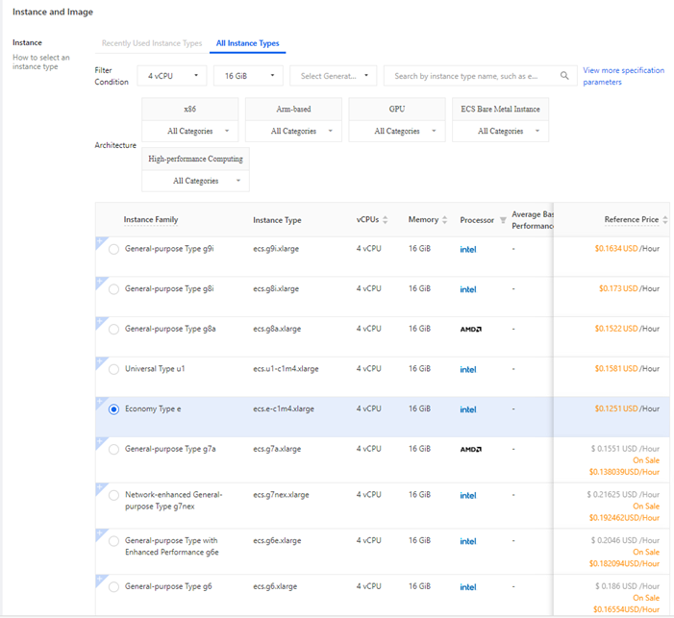This screenshot has height=618, width=674.
Task: Click the $0.173 USD /Hour price
Action: click(x=630, y=288)
